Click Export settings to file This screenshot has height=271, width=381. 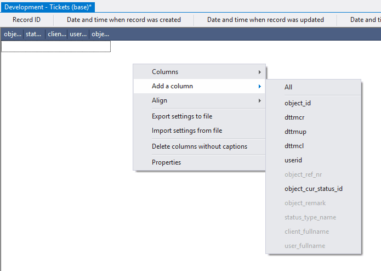[x=182, y=116]
